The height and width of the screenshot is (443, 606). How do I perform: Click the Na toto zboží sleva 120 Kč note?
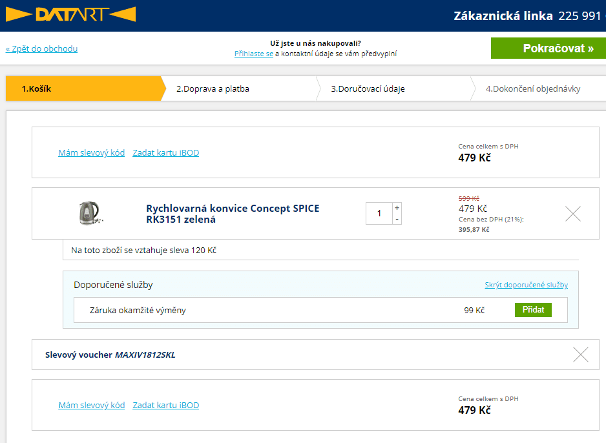[x=144, y=251]
